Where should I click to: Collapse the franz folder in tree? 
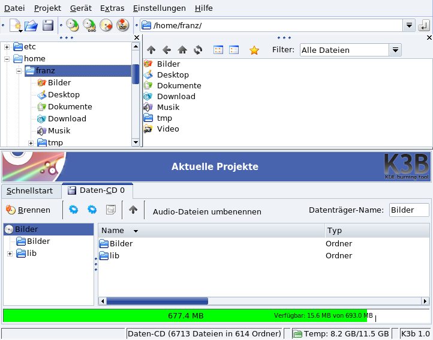[19, 71]
